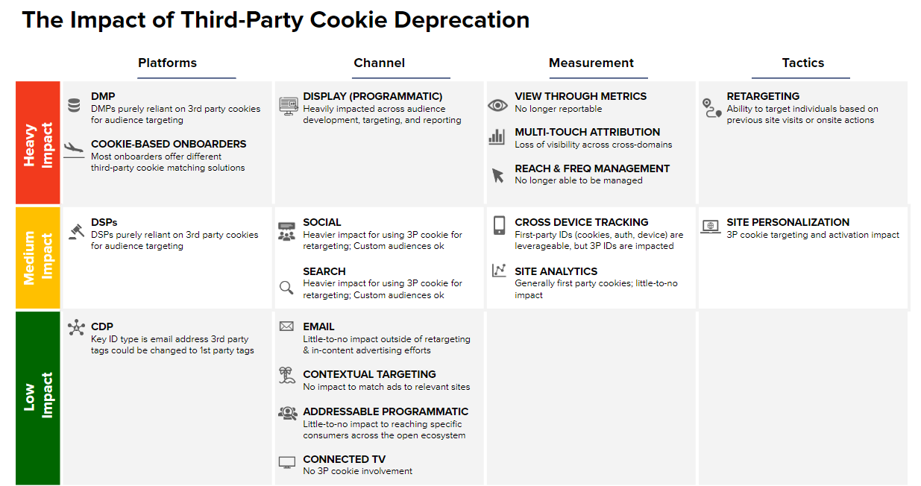Click the red Heavy Impact block

pyautogui.click(x=38, y=143)
